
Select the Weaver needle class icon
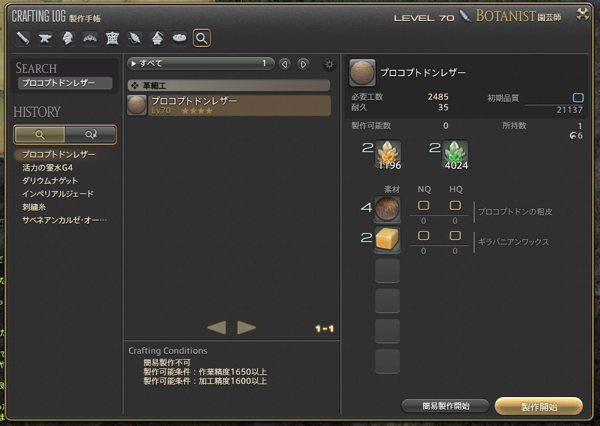tap(135, 38)
